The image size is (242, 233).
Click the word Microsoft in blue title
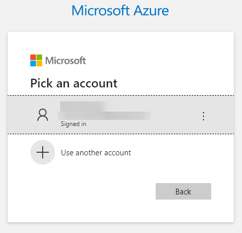tap(101, 11)
